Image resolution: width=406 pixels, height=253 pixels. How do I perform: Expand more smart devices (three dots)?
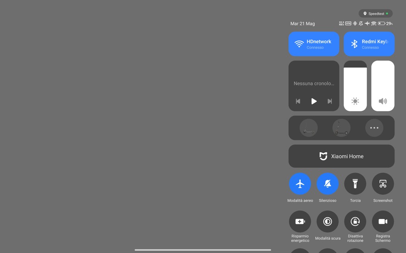(x=374, y=128)
